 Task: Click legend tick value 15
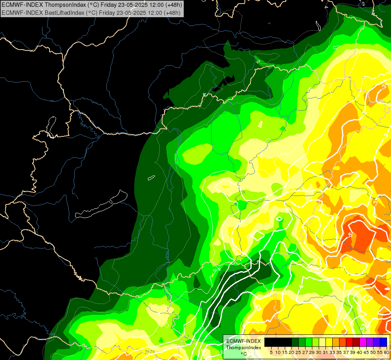point(285,352)
